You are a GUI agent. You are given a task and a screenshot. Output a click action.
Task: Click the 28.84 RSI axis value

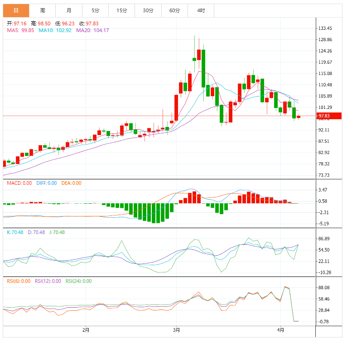pos(324,310)
